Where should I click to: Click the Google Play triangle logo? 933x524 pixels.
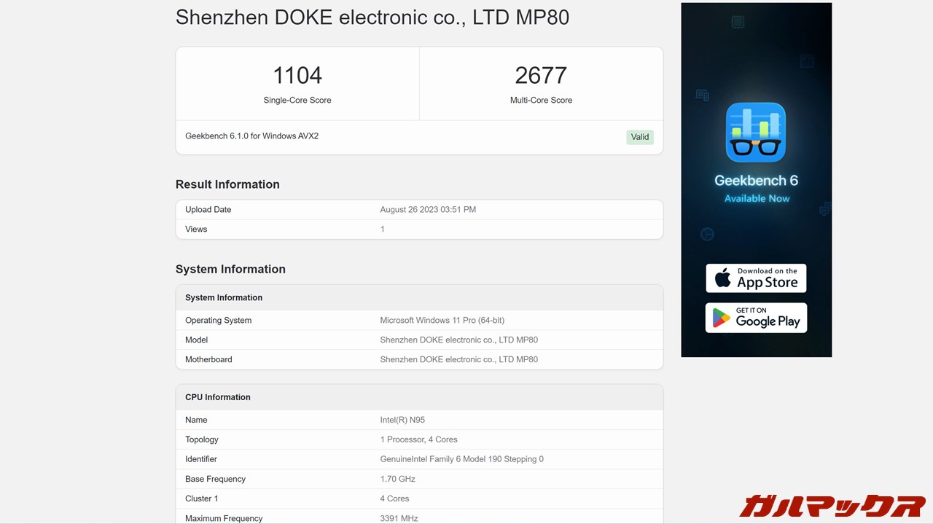click(x=721, y=318)
